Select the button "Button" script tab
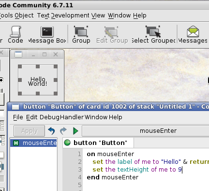The height and width of the screenshot is (191, 209). (98, 143)
